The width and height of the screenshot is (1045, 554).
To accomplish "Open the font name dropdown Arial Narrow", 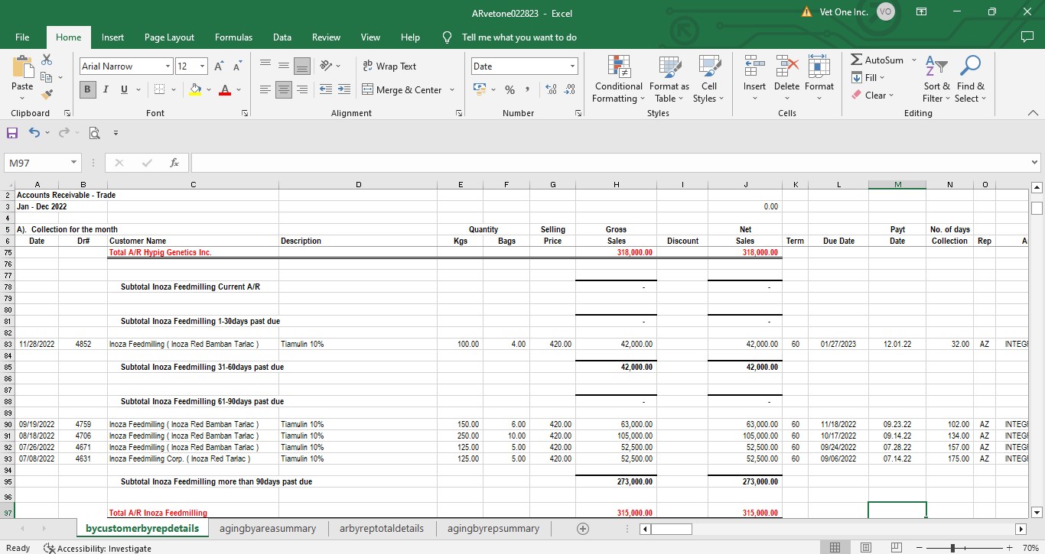I will coord(168,66).
